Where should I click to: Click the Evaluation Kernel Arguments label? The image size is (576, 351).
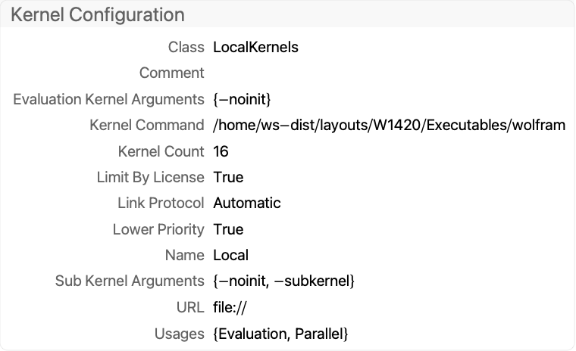[109, 99]
